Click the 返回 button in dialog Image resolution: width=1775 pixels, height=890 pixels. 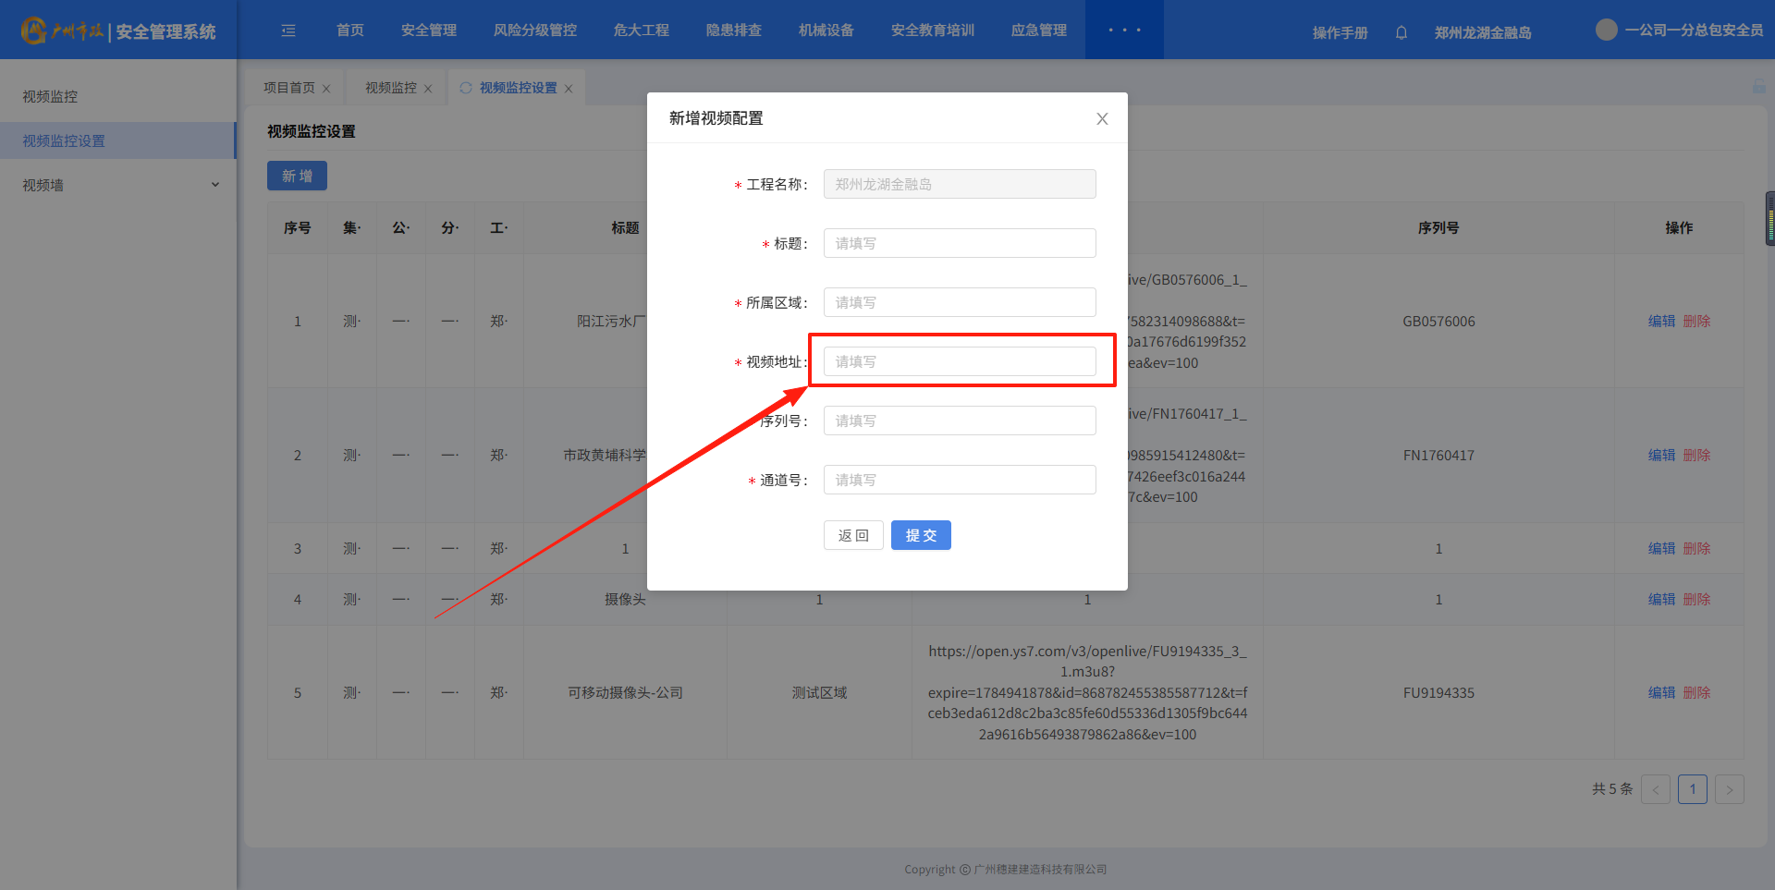point(853,535)
